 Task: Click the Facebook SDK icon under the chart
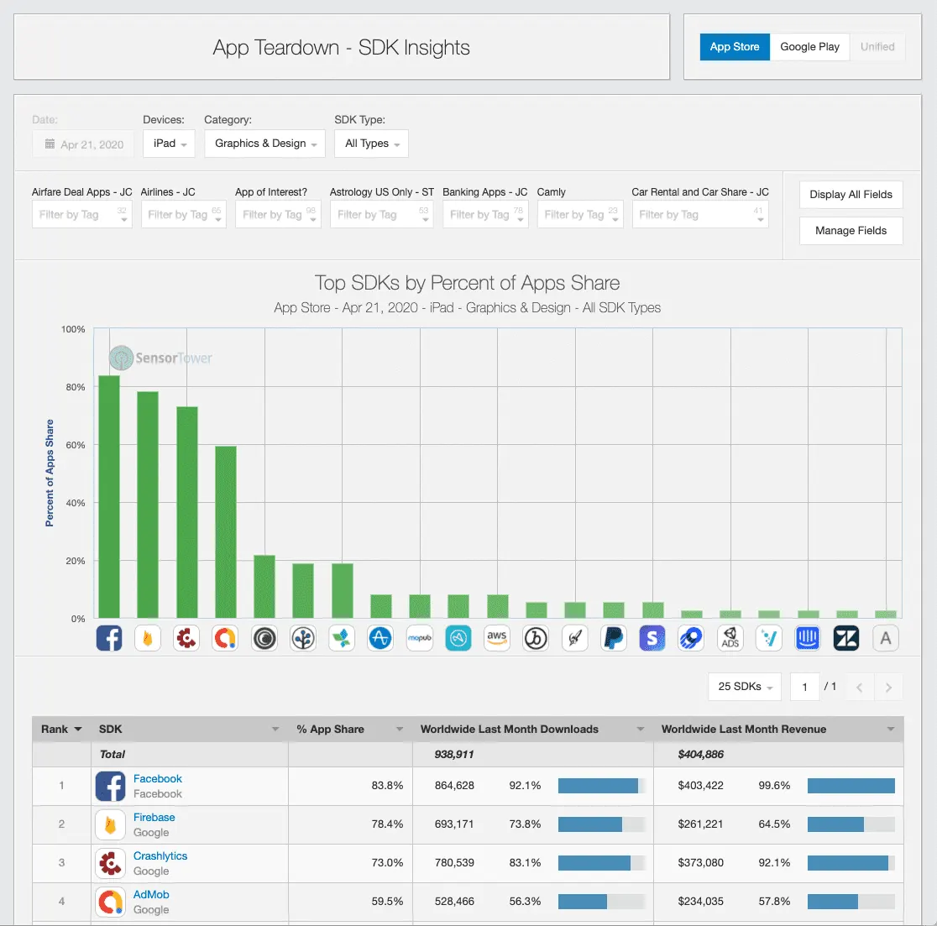pyautogui.click(x=109, y=638)
